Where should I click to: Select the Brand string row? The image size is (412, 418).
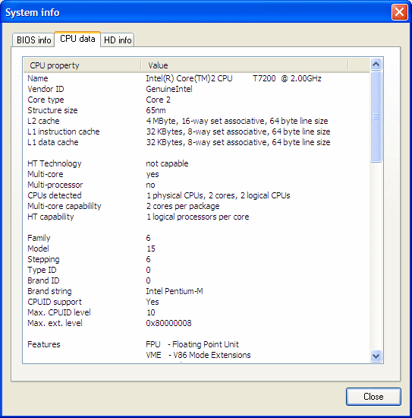point(197,291)
